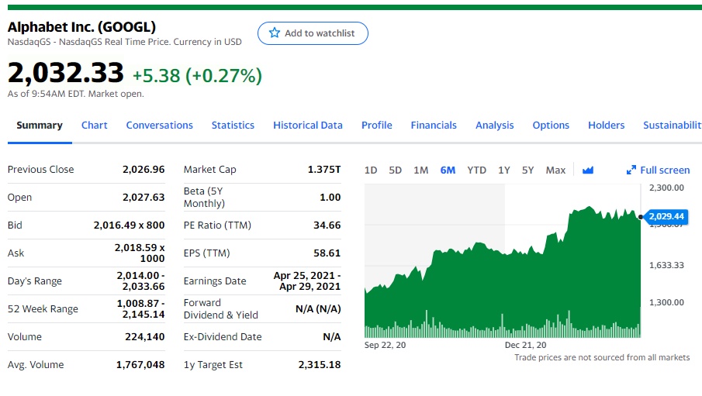
Task: Click the Avg. Volume value 1,767,048
Action: (x=140, y=365)
